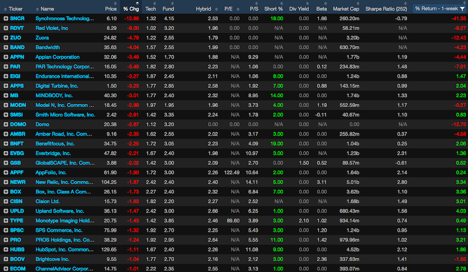Image resolution: width=468 pixels, height=272 pixels.
Task: Sort by % Chg column header
Action: point(131,9)
